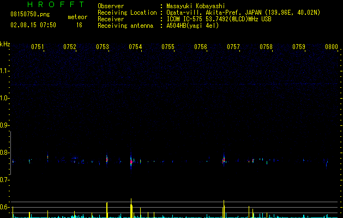Click the 0752 time axis marker

(70, 47)
